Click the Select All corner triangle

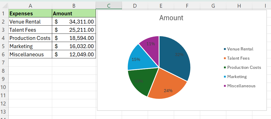(4, 6)
